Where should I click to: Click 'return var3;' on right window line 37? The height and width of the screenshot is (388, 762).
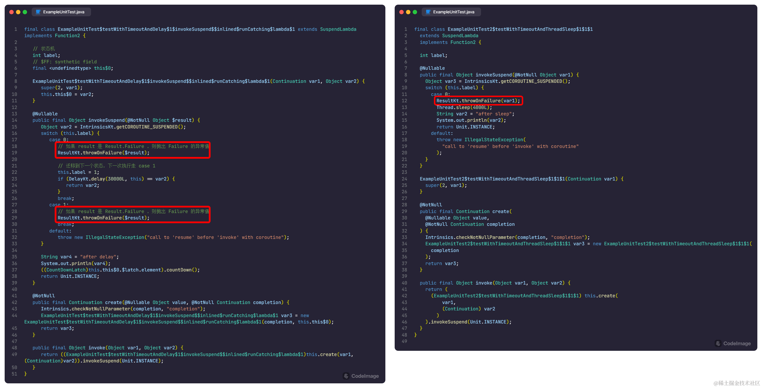click(x=442, y=263)
